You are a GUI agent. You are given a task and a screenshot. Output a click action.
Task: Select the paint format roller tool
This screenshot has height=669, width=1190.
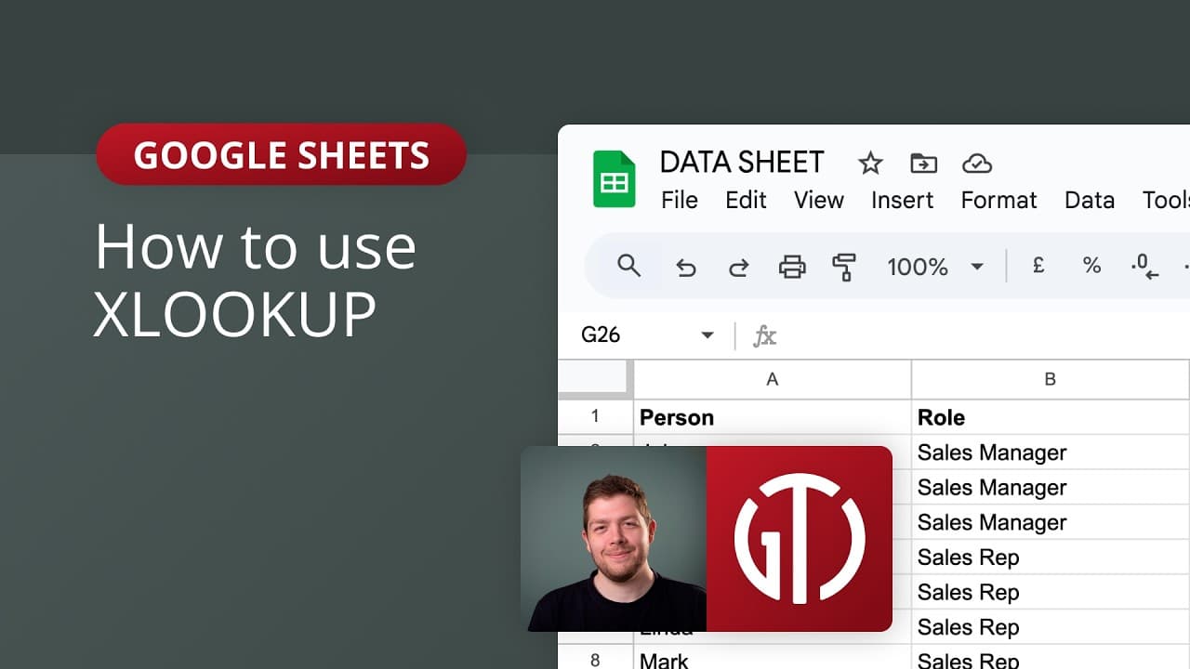[x=844, y=268]
